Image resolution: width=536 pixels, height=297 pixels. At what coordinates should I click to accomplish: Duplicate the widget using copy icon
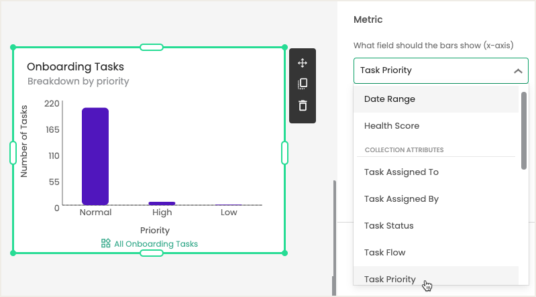303,84
